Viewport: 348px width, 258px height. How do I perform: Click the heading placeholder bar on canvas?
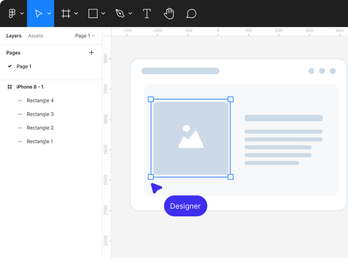point(283,118)
